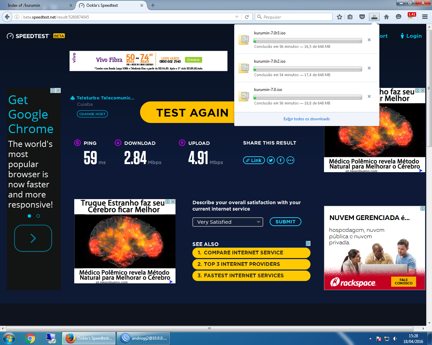Image resolution: width=432 pixels, height=345 pixels.
Task: Click the kurumin-7.0.iso file icon
Action: [x=244, y=96]
